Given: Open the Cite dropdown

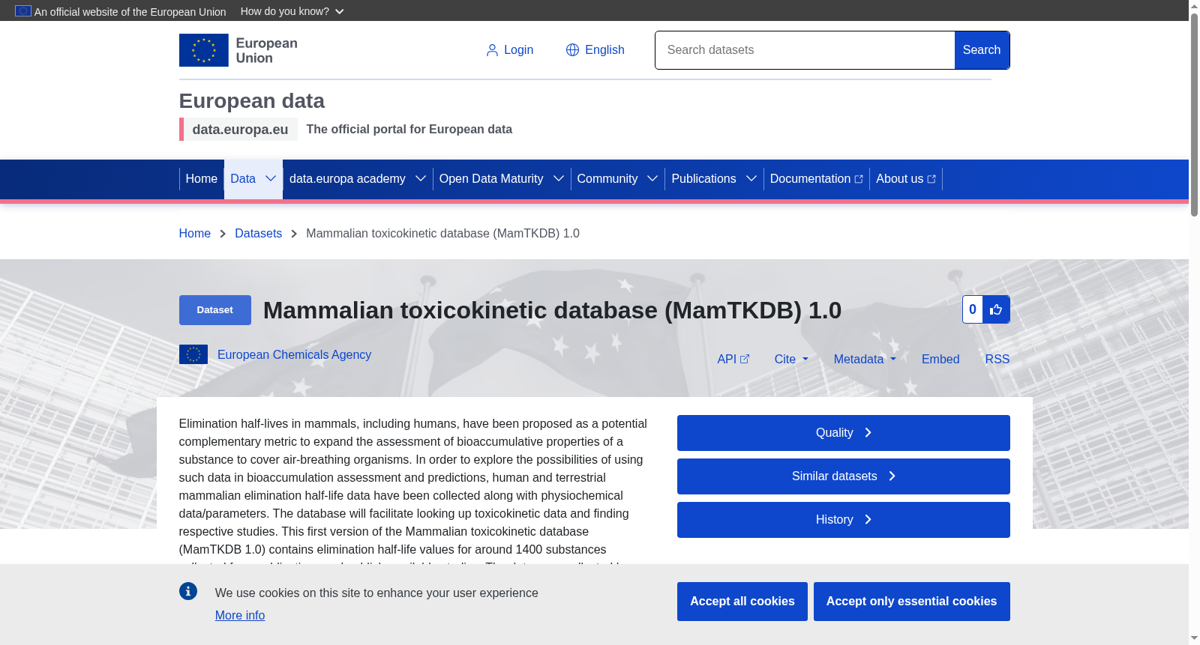Looking at the screenshot, I should 791,360.
